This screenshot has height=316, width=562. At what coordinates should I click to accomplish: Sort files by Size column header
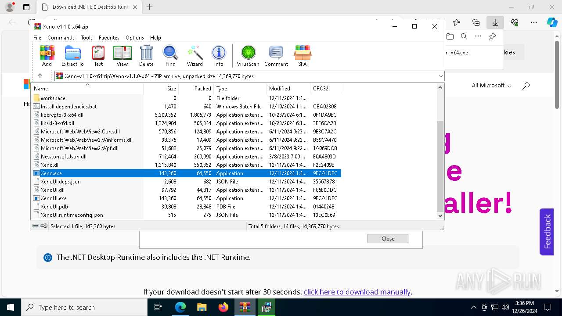161,88
